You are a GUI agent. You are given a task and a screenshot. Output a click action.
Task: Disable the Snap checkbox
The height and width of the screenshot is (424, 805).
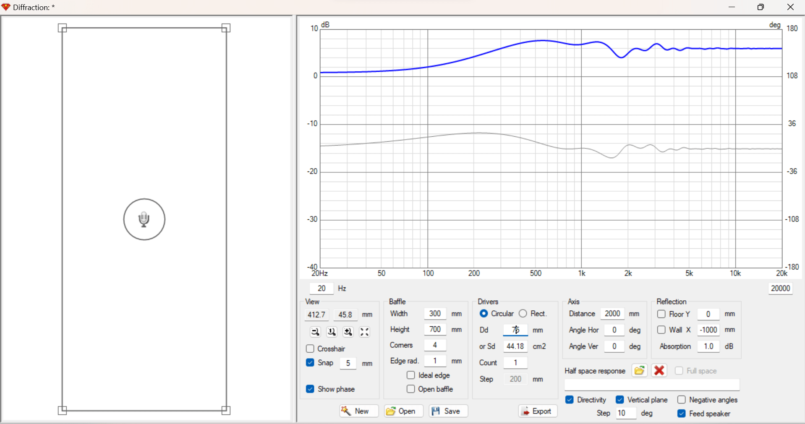click(310, 363)
